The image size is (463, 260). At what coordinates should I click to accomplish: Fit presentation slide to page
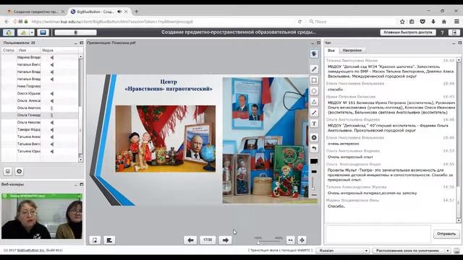pos(302,240)
